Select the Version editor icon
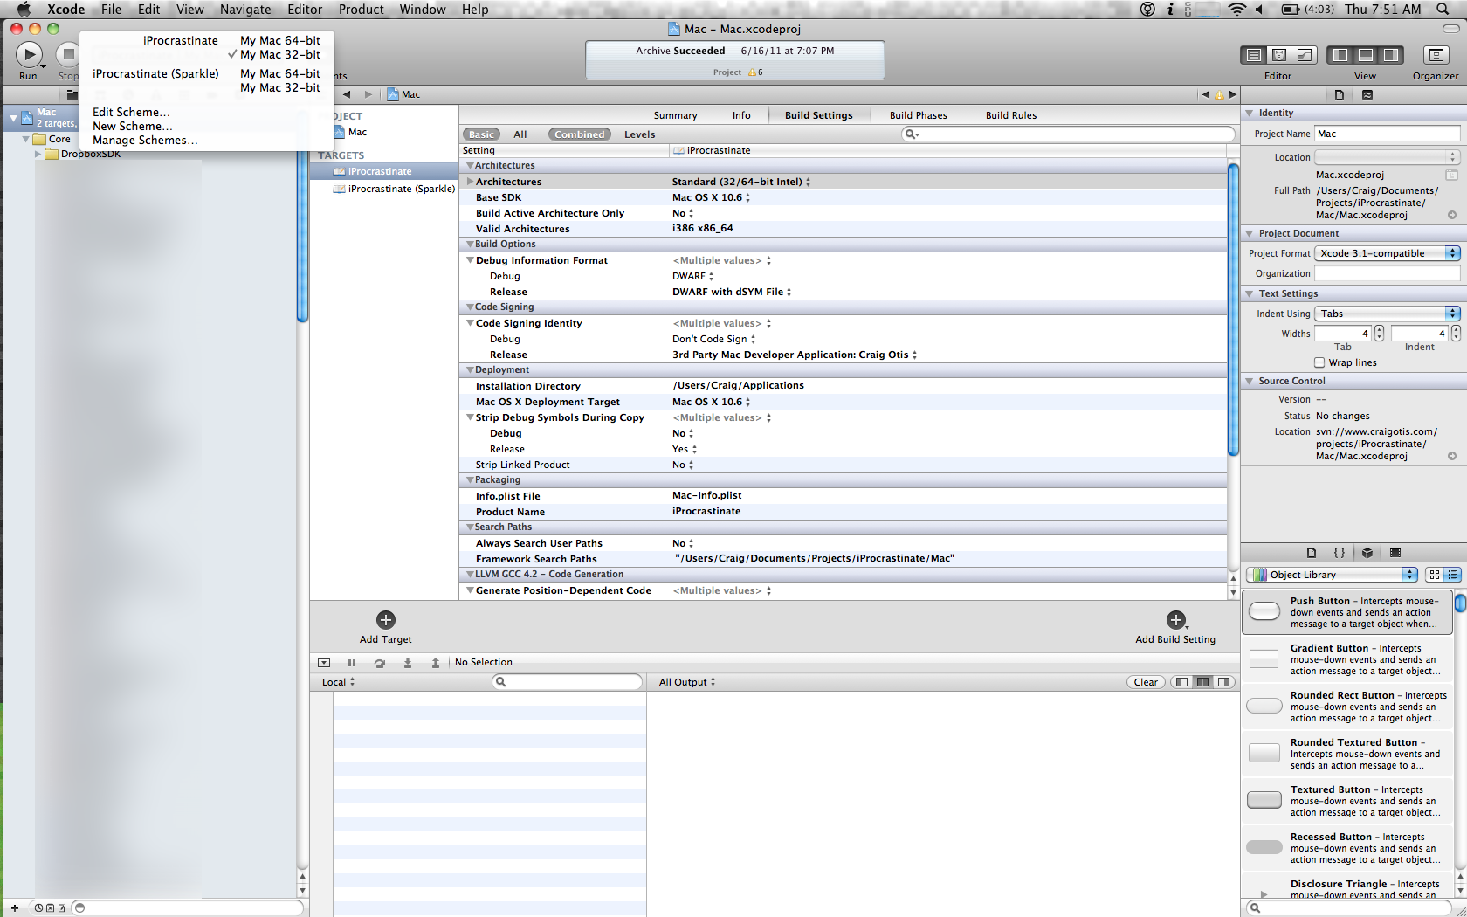The image size is (1467, 917). point(1305,55)
